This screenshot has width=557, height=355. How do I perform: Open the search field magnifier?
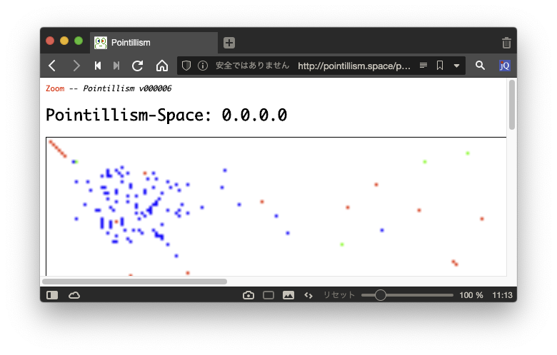click(x=481, y=66)
